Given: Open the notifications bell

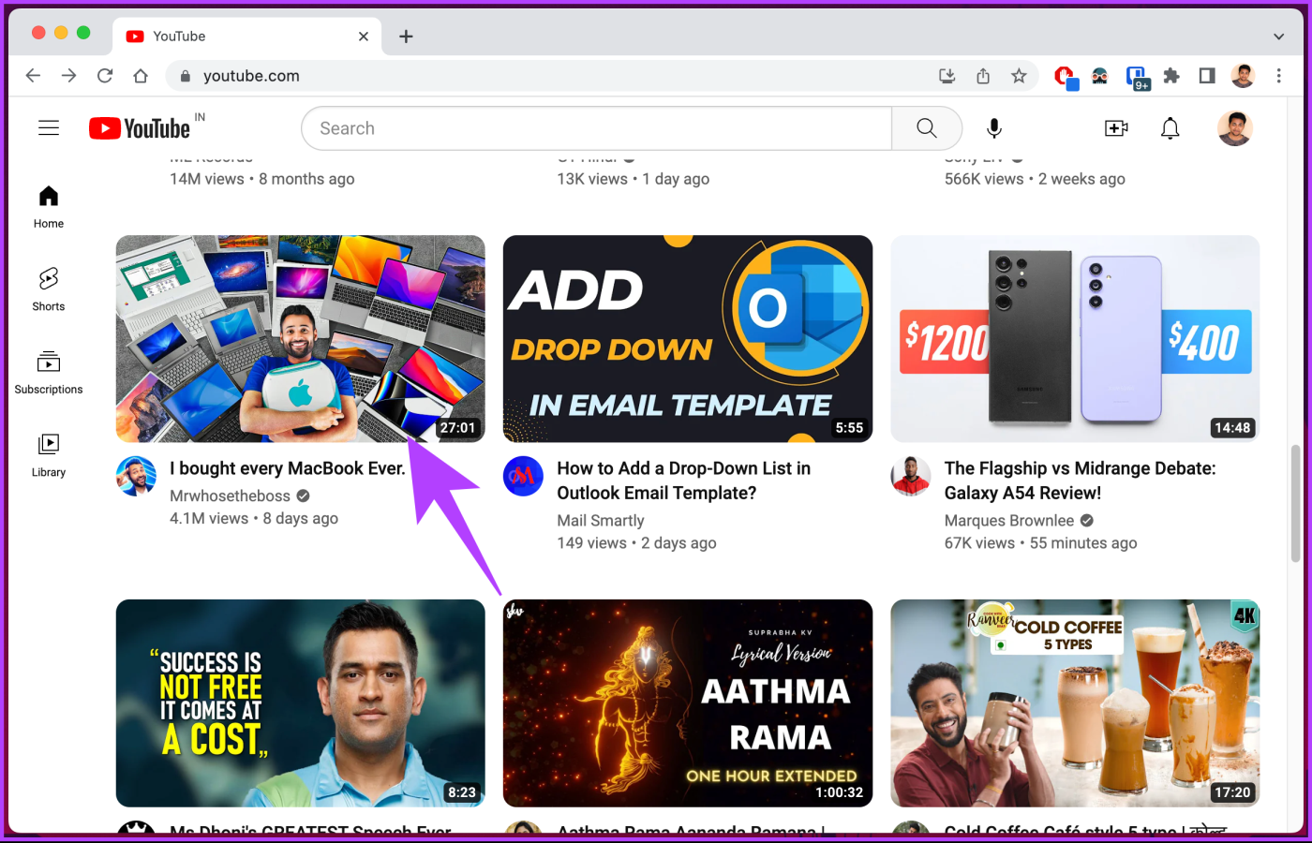Looking at the screenshot, I should (1170, 128).
